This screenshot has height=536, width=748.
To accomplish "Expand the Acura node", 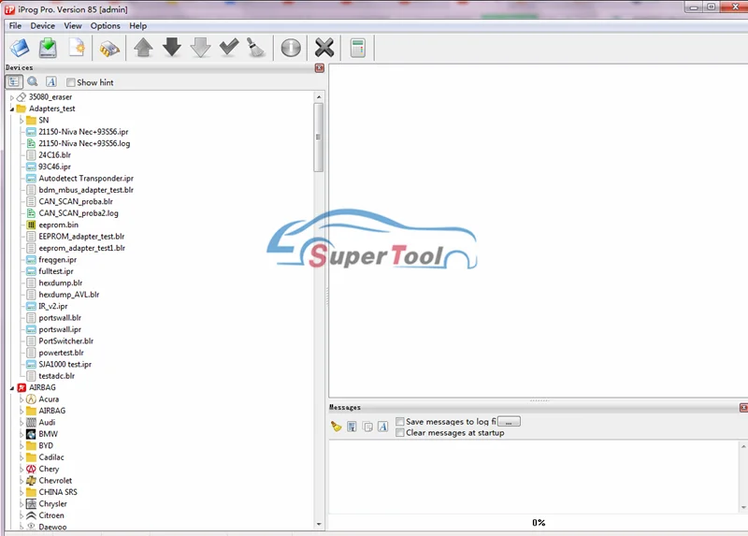I will [22, 399].
